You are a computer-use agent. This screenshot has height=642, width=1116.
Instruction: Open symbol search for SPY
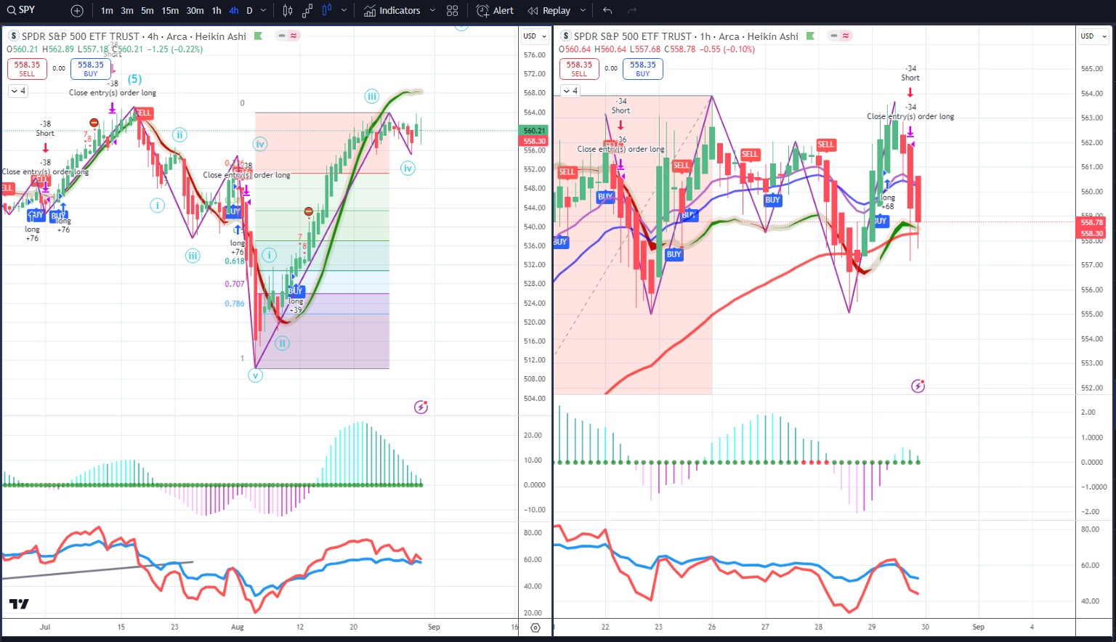(22, 10)
